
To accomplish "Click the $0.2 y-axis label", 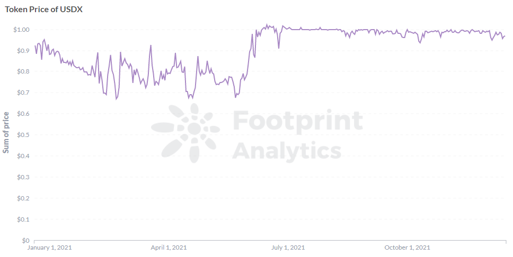I will coord(23,198).
